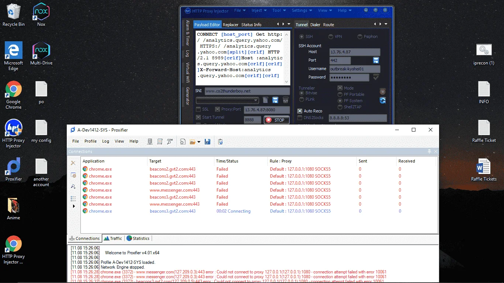Switch to the Status Info tab
The image size is (504, 283).
[x=251, y=25]
